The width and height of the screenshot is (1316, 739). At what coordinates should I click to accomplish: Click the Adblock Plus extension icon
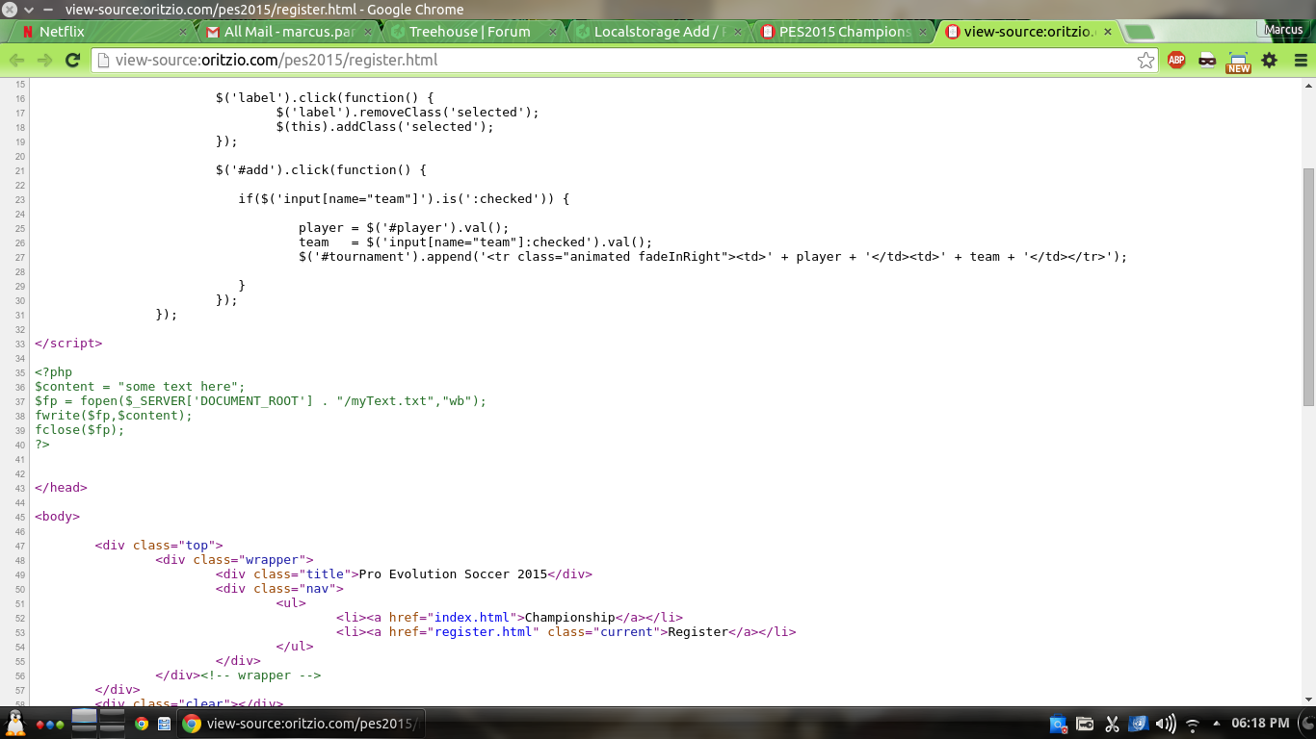point(1176,60)
